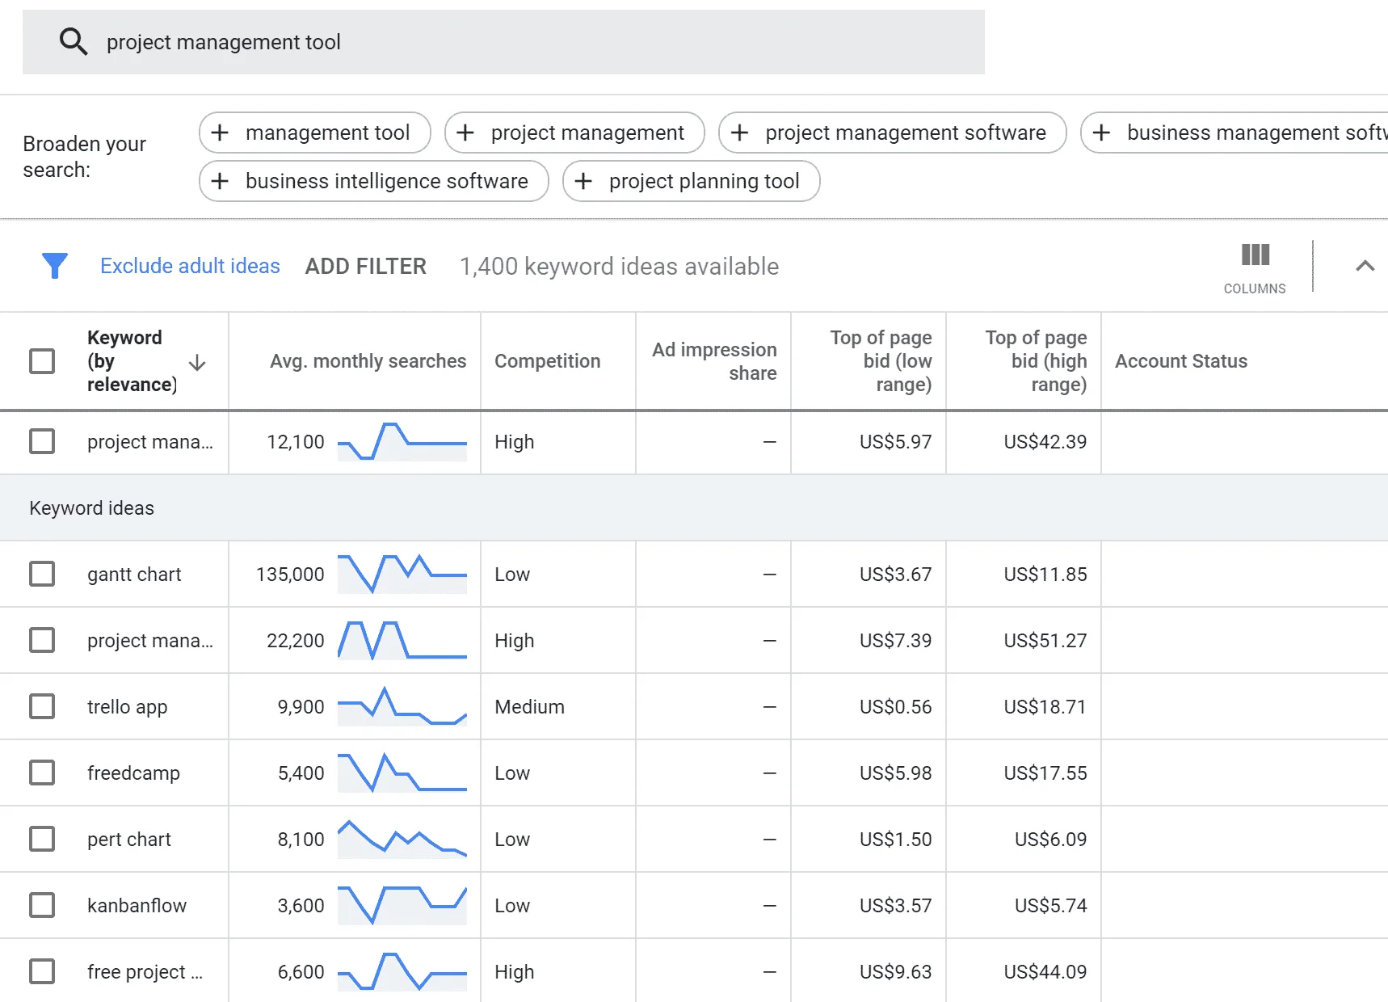Click the US$0.56 low bid value
The image size is (1388, 1002).
pyautogui.click(x=895, y=706)
